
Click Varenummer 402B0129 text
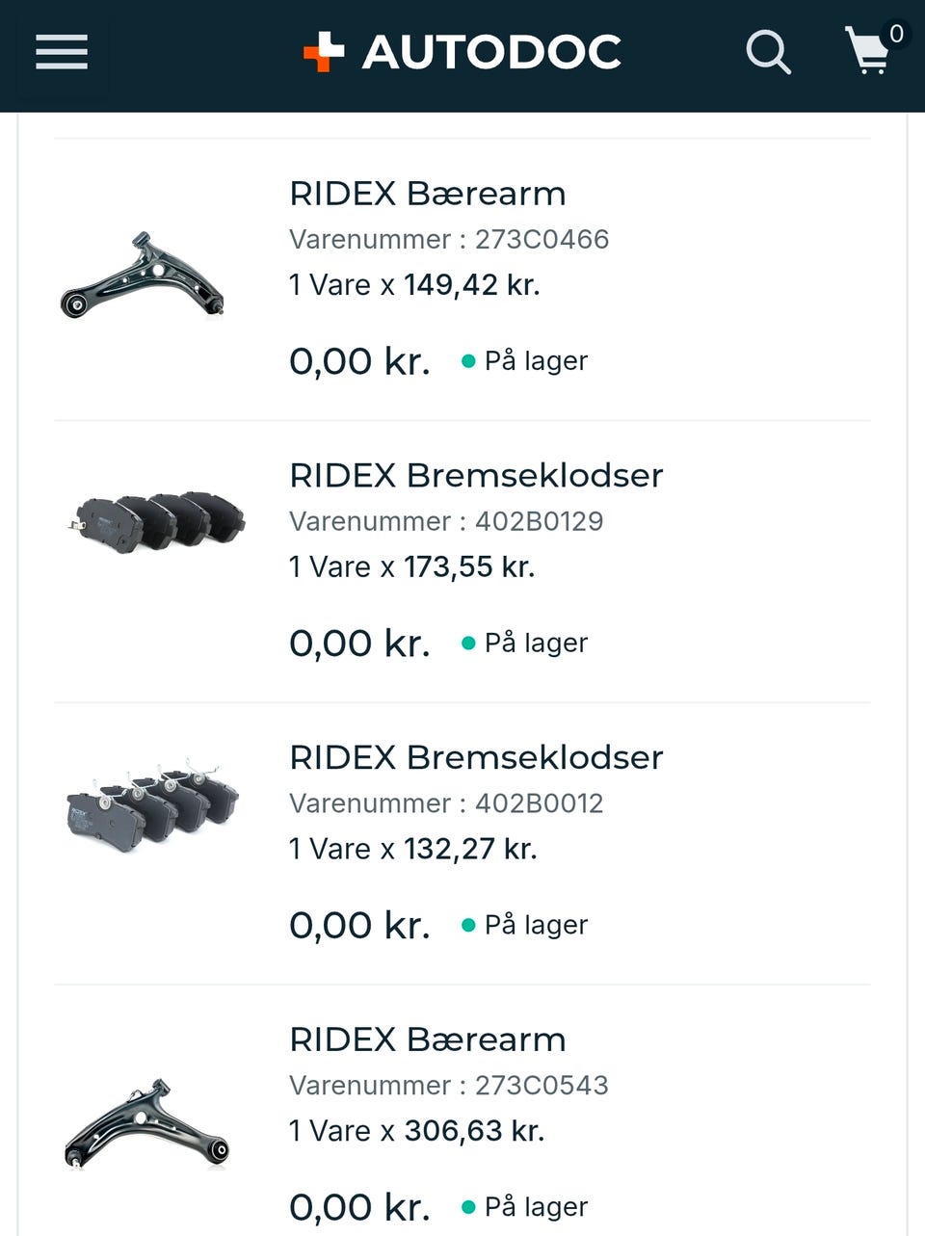point(446,522)
